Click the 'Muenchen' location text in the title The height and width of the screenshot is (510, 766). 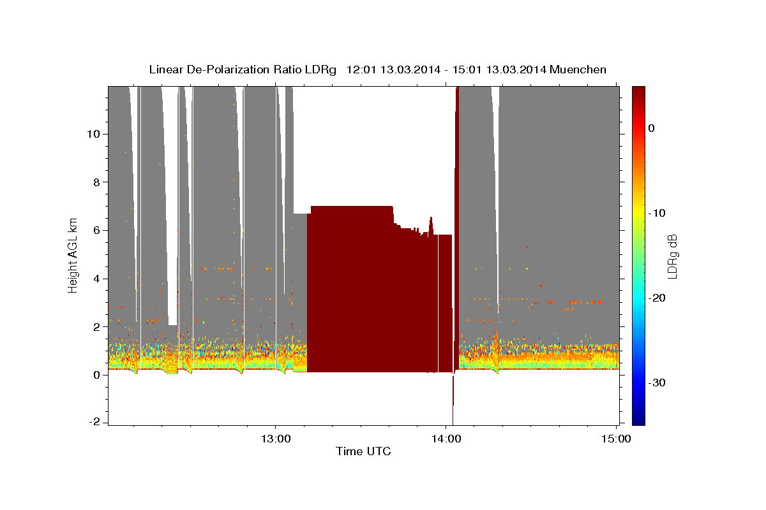pyautogui.click(x=578, y=69)
